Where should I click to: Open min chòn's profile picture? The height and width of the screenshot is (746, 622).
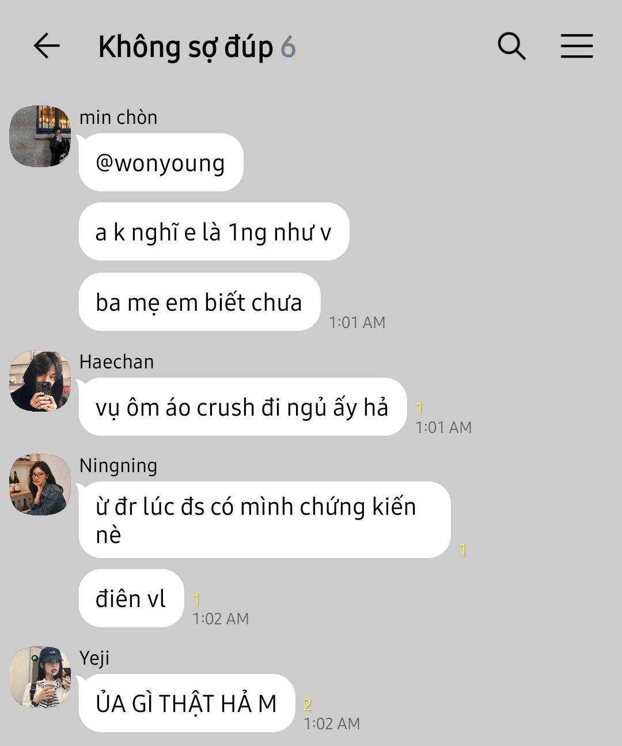click(40, 136)
